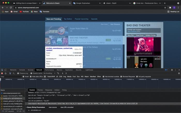
Task: Open a new browser tab
Action: pos(165,3)
